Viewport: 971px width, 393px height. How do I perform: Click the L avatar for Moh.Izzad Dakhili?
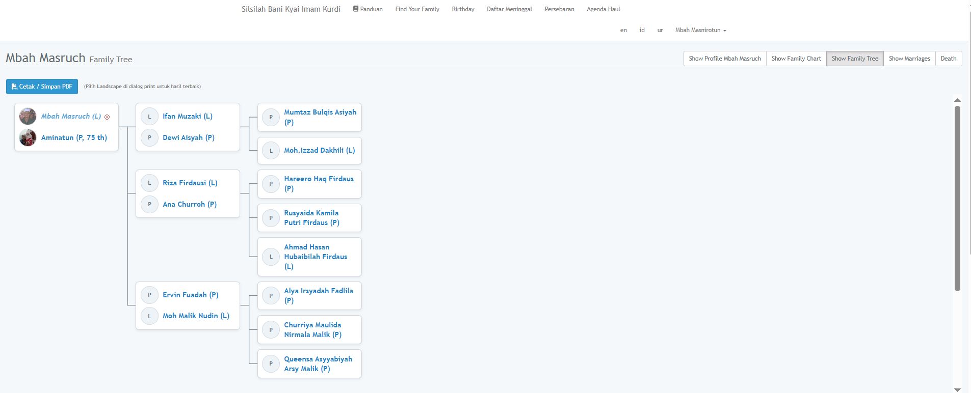point(271,151)
